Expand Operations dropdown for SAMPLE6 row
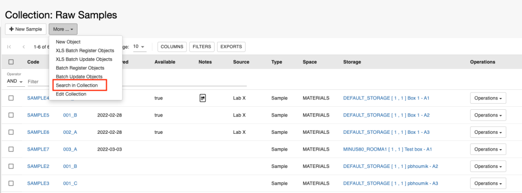This screenshot has height=193, width=522. point(488,132)
